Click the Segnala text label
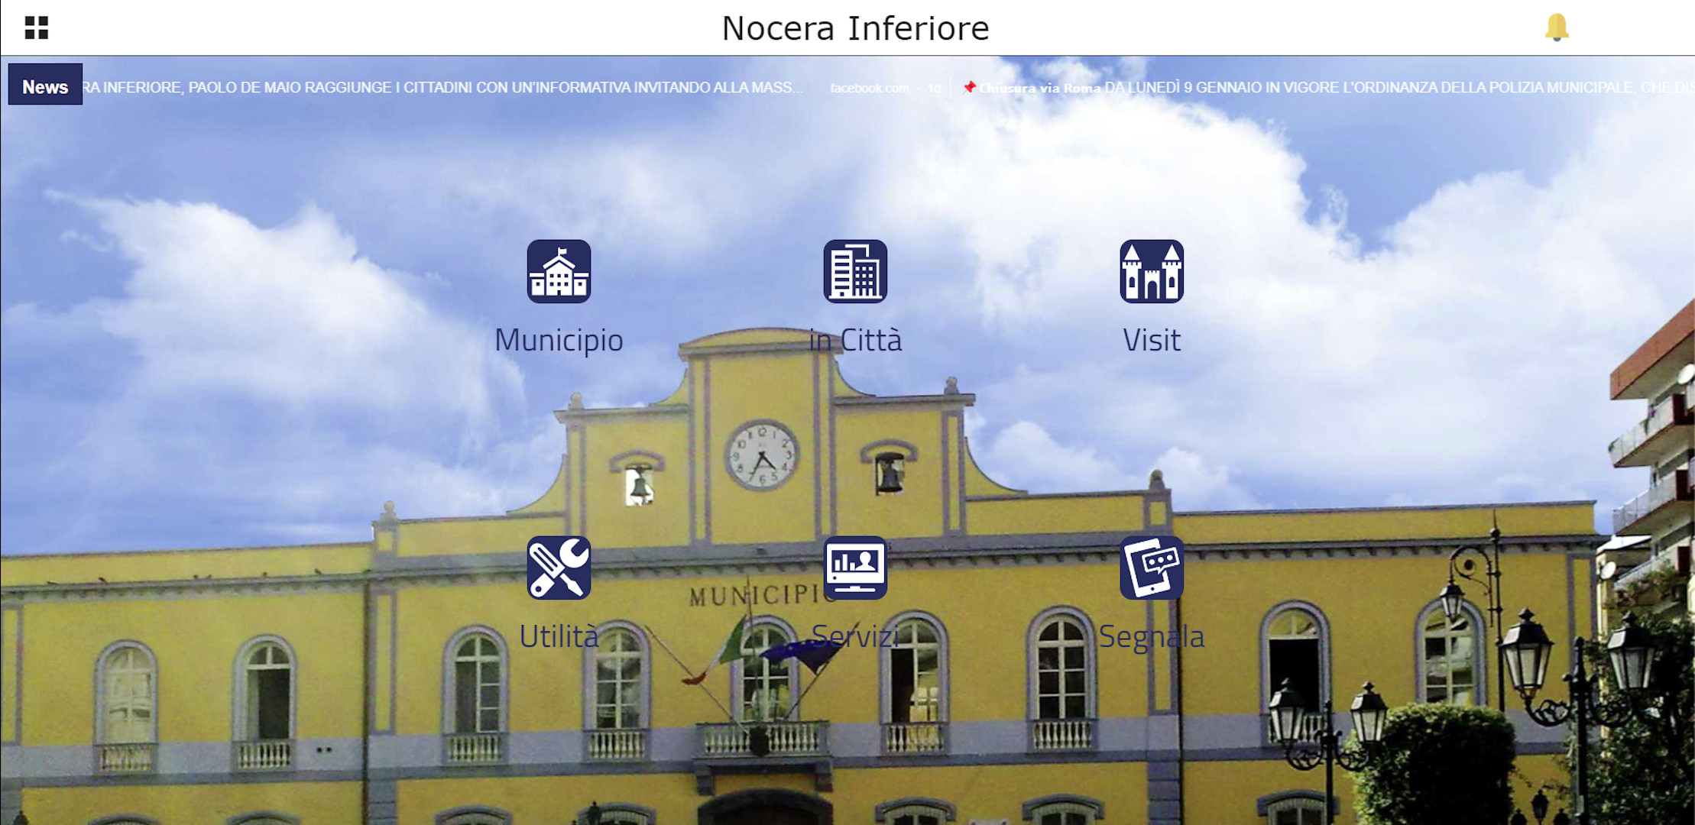Screen dimensions: 1695x825 (x=1152, y=636)
